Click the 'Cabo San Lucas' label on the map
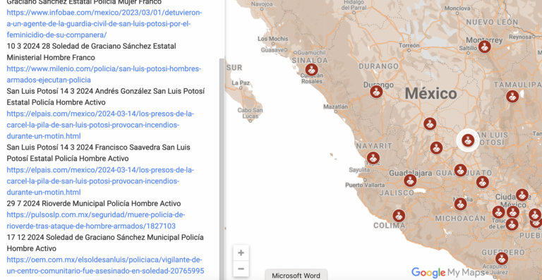Image resolution: width=542 pixels, height=280 pixels. tap(250, 114)
